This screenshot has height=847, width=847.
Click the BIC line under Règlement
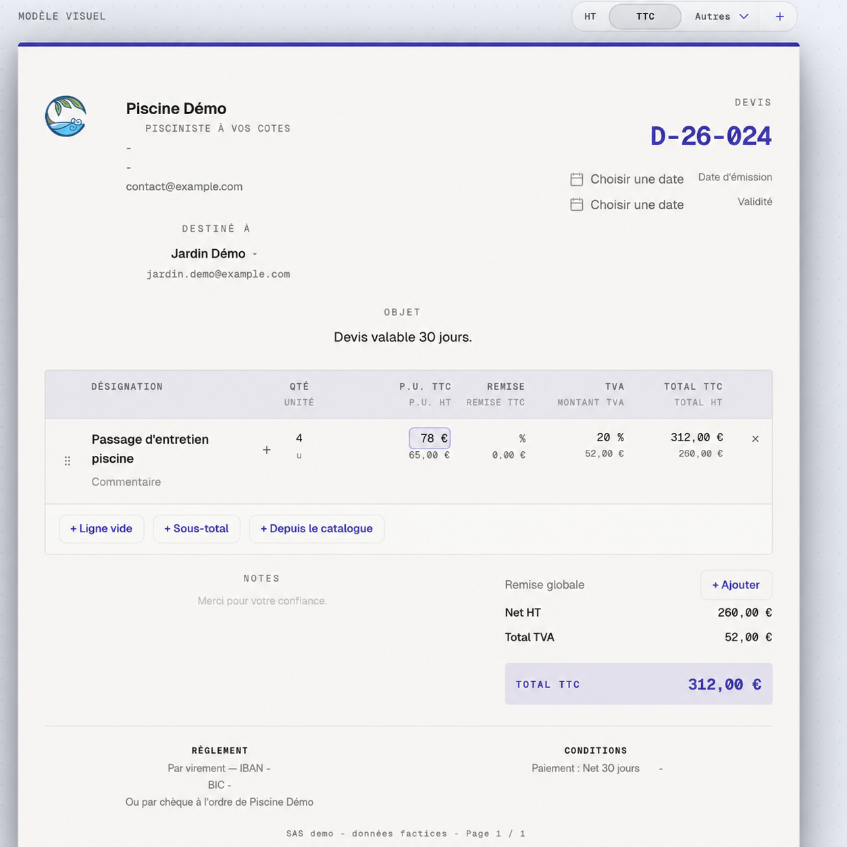tap(220, 785)
